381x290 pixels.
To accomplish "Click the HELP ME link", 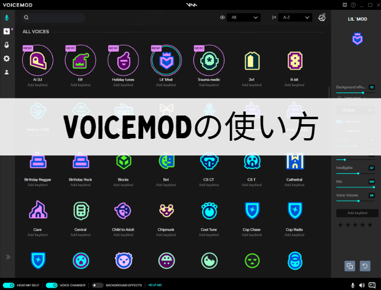I will pyautogui.click(x=155, y=285).
